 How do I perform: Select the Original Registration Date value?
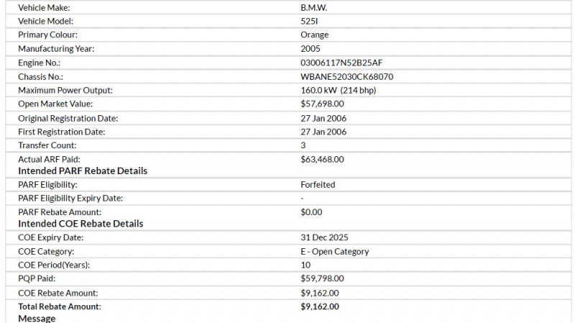(x=323, y=118)
